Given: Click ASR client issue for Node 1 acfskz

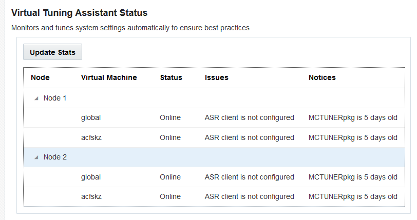Looking at the screenshot, I should coord(249,137).
